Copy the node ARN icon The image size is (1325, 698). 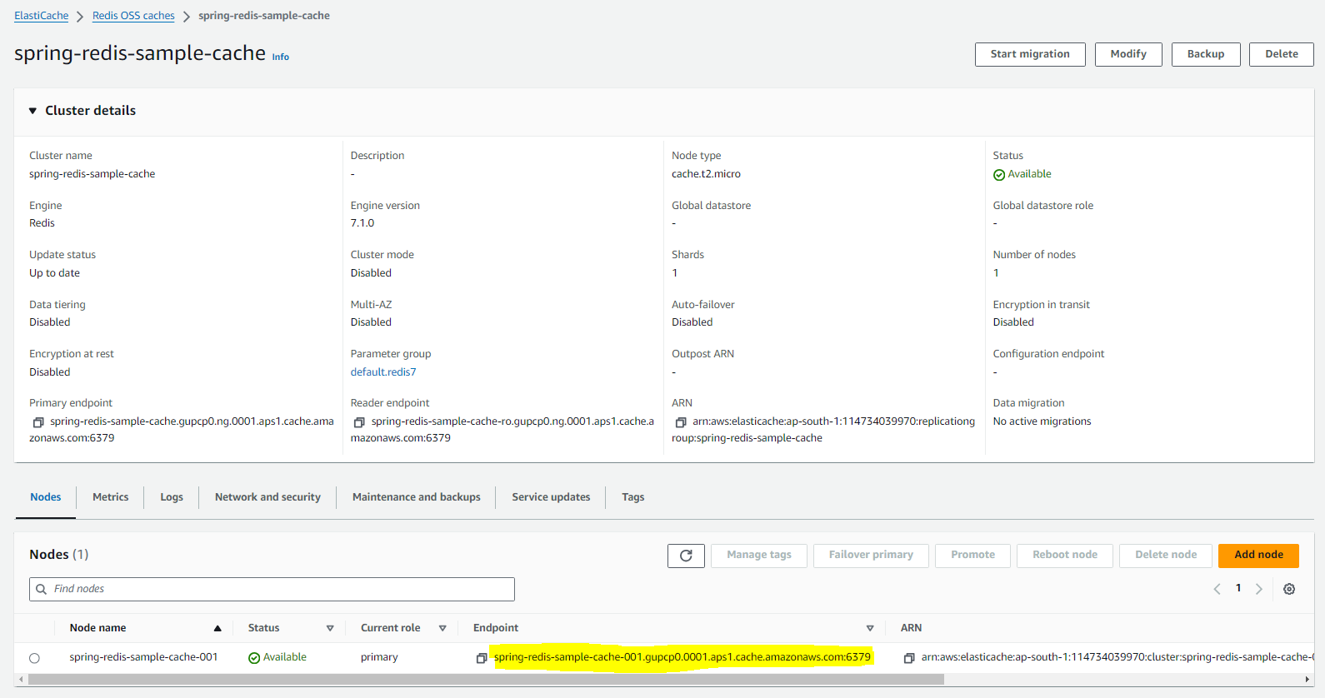point(909,658)
